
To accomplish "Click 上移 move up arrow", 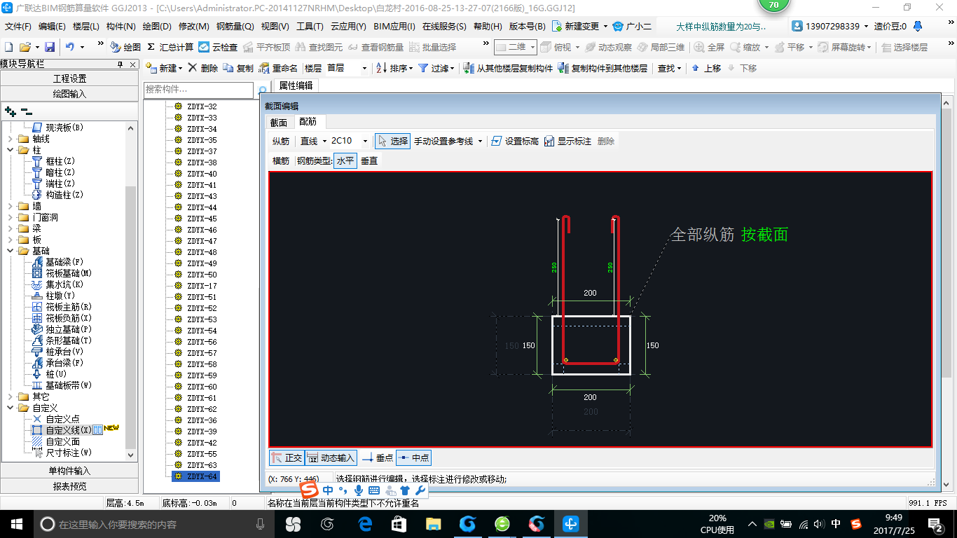I will [x=705, y=68].
